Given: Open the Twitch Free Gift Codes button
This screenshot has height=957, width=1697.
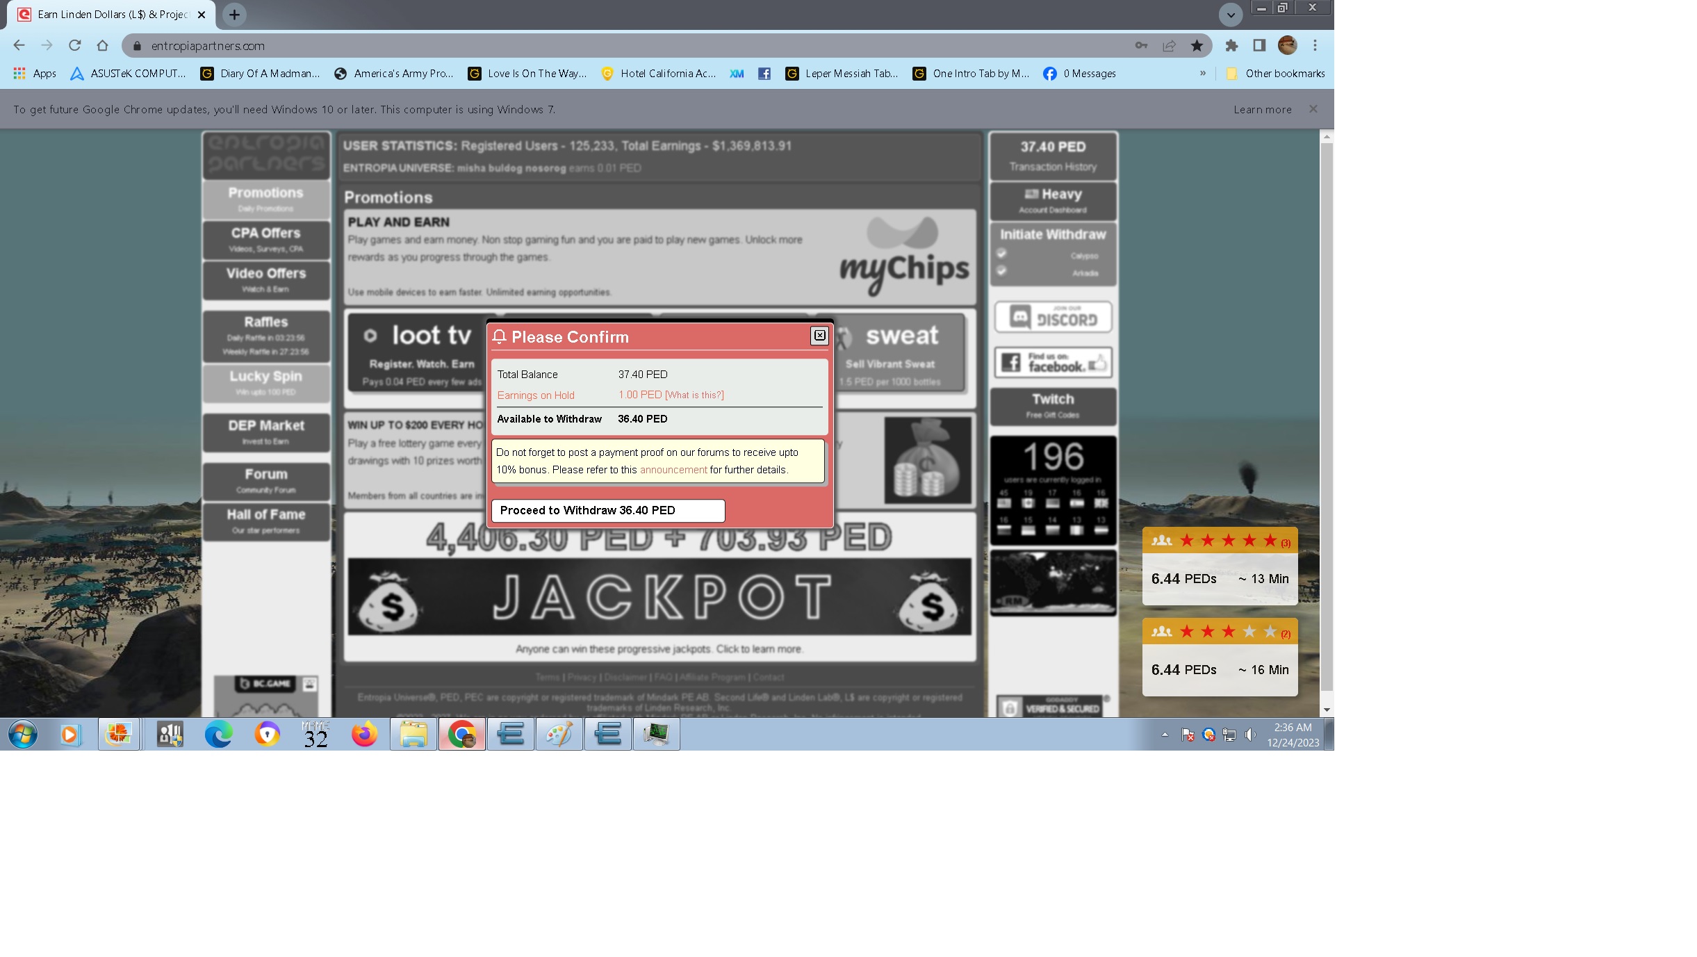Looking at the screenshot, I should pos(1053,405).
